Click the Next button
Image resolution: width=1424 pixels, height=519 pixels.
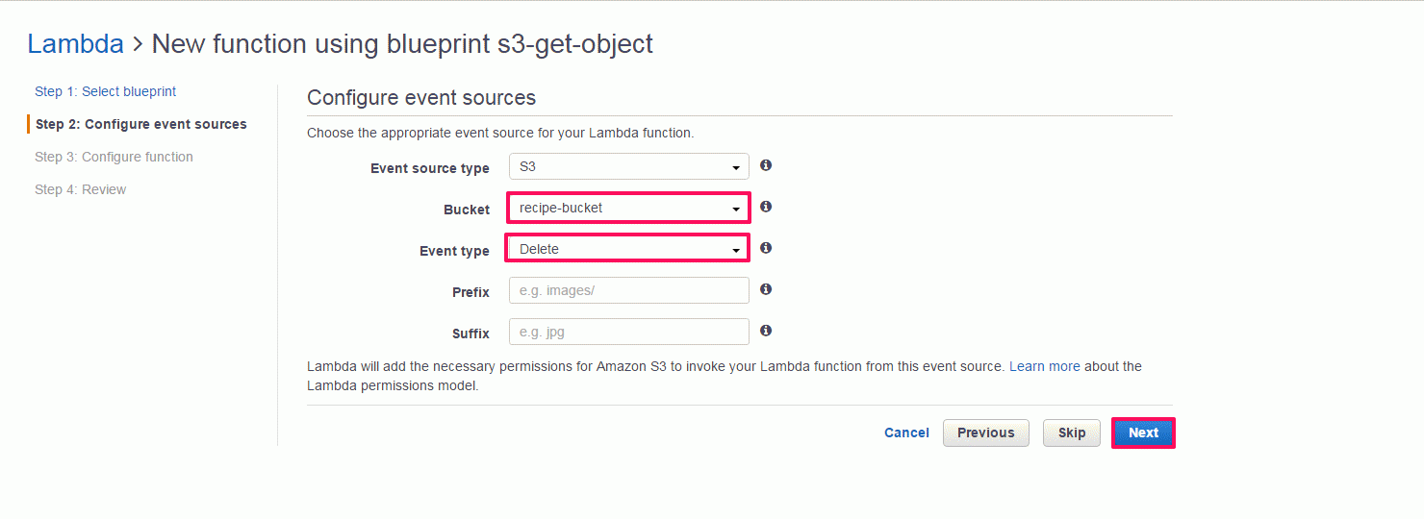[x=1143, y=432]
